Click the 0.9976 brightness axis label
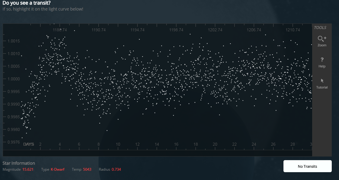The image size is (339, 180). [x=14, y=142]
